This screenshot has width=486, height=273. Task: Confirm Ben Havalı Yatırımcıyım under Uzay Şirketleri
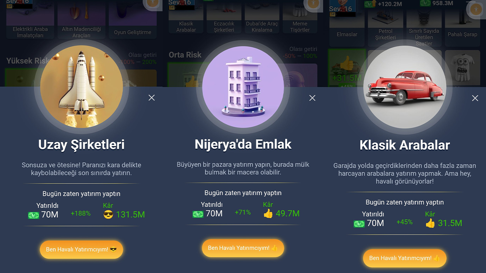[81, 249]
